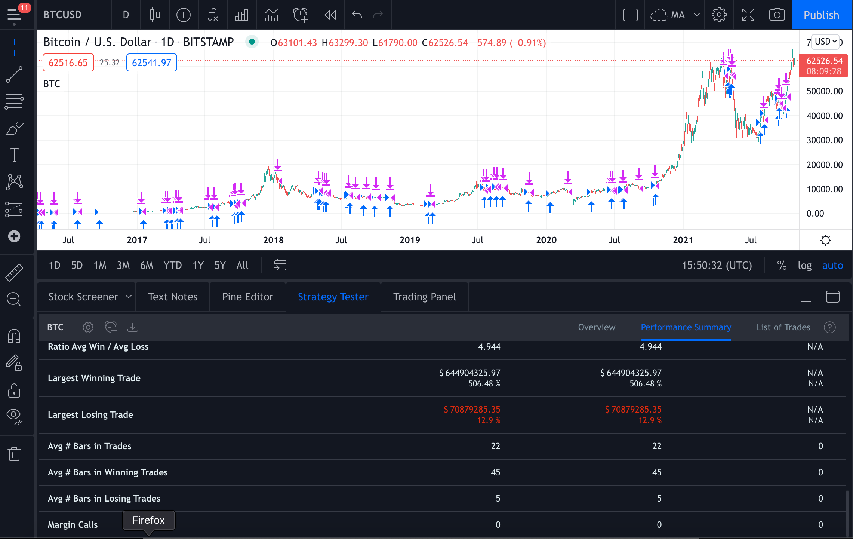
Task: Toggle the log scale option
Action: click(804, 266)
